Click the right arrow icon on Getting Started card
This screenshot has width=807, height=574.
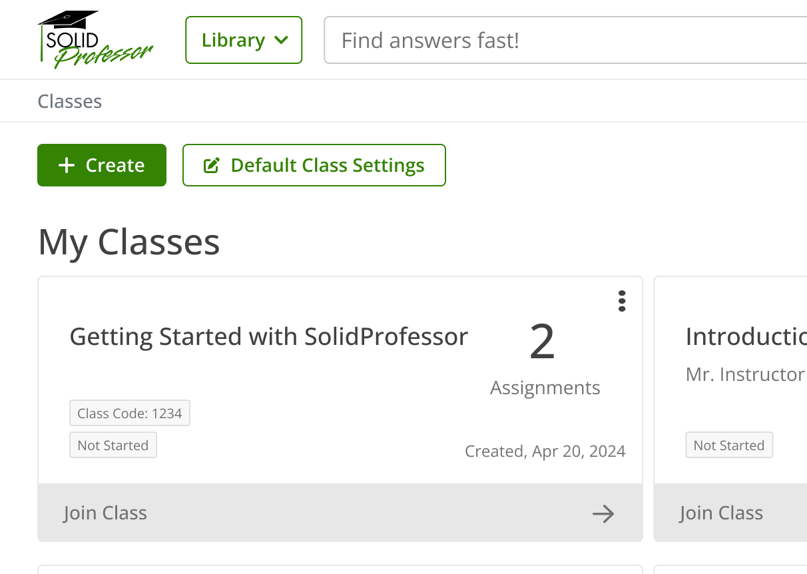(x=603, y=513)
